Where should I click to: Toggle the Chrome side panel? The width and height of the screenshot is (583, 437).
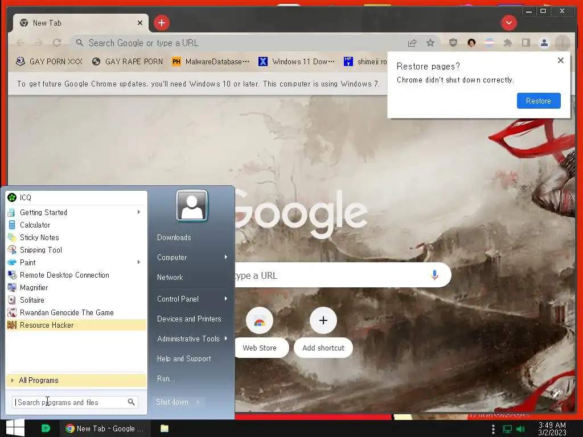[x=525, y=43]
